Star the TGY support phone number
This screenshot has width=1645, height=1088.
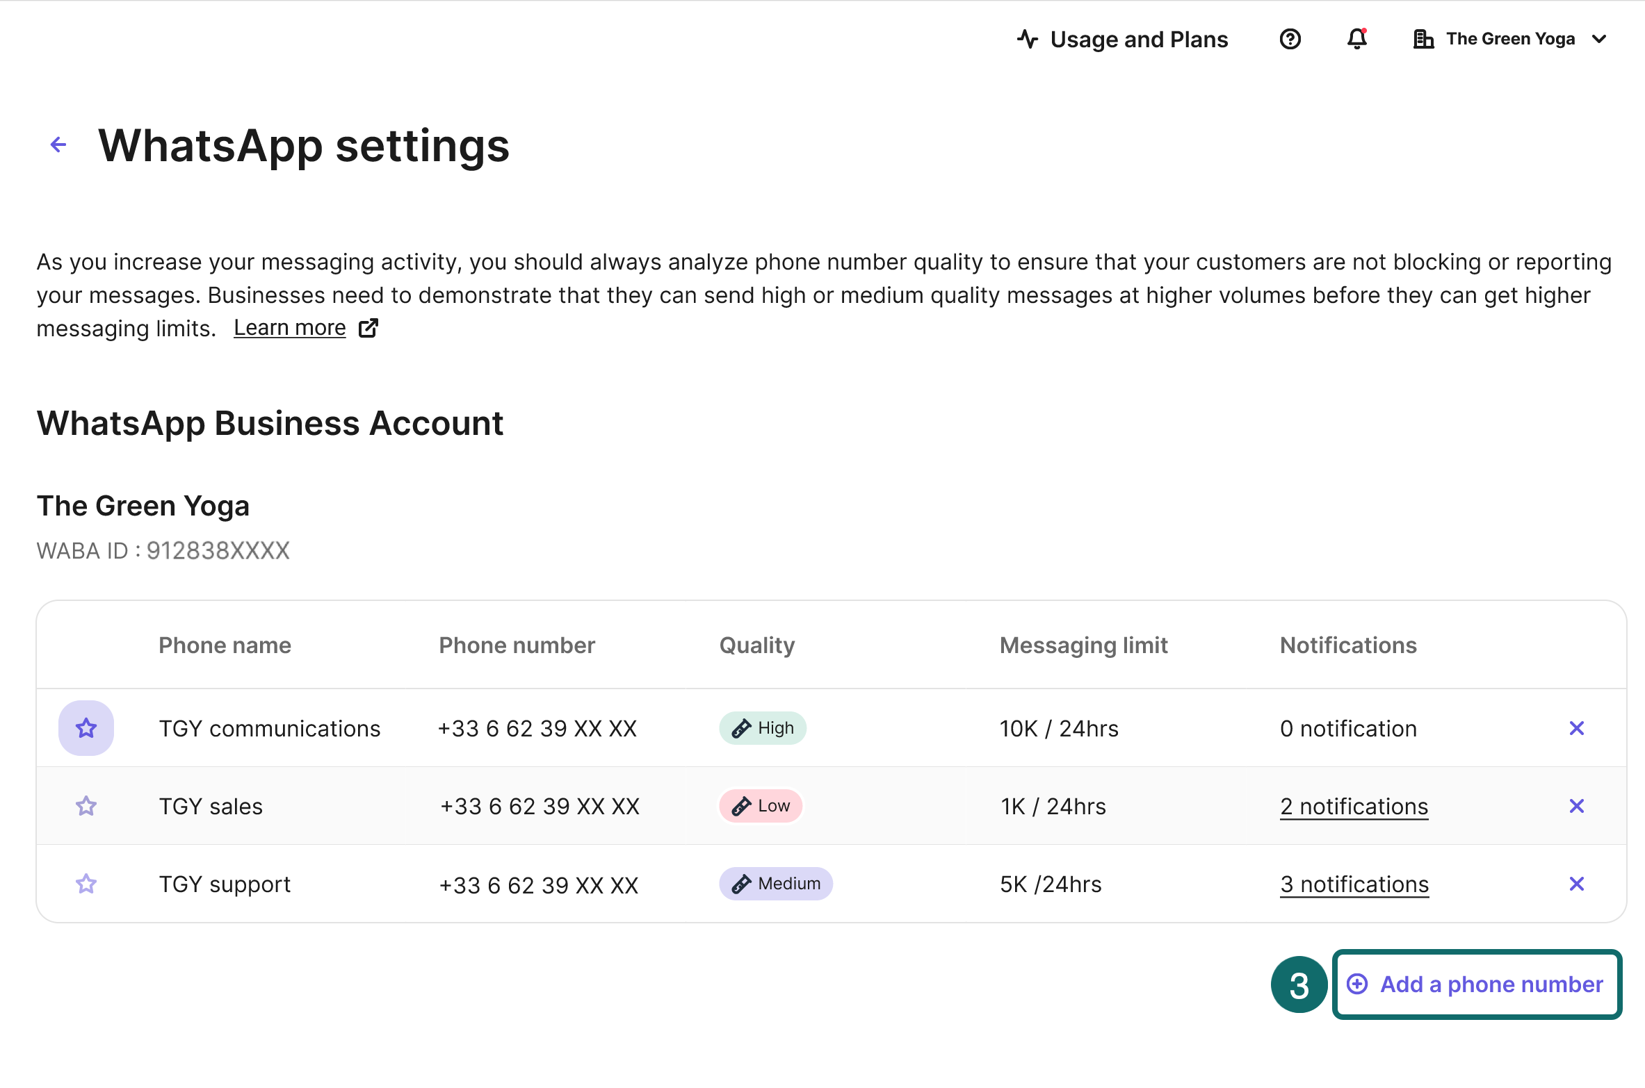[86, 884]
